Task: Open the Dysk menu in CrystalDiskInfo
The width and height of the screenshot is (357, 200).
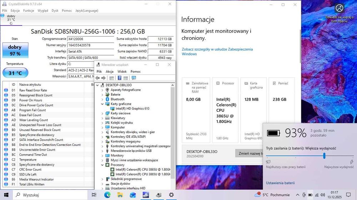Action: pos(55,10)
